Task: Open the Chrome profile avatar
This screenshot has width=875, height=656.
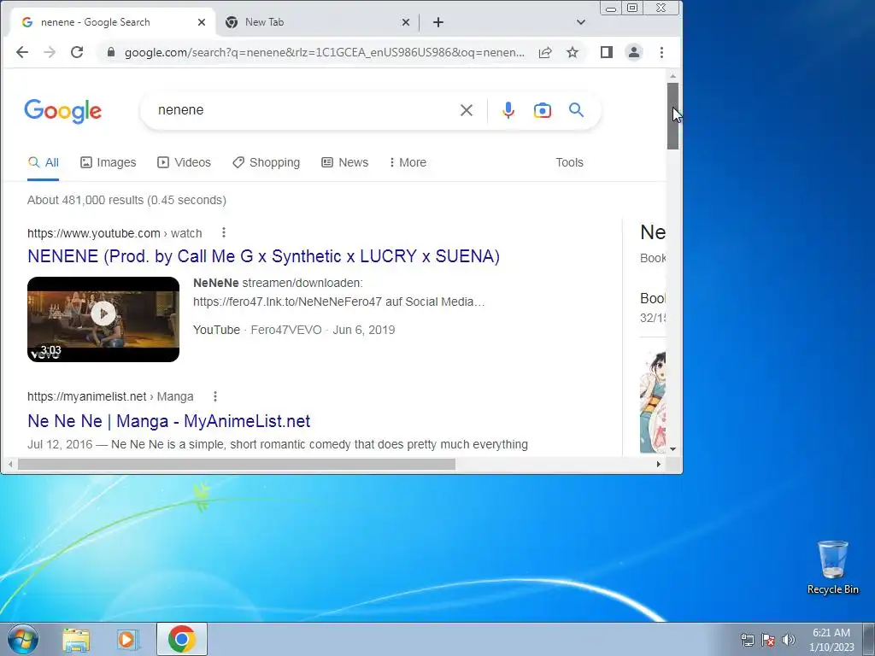Action: 634,52
